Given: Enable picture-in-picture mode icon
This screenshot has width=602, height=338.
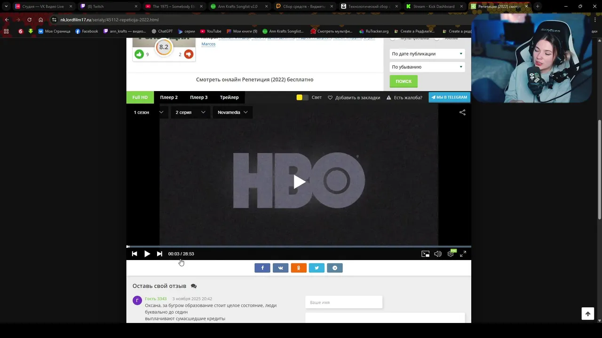Looking at the screenshot, I should (425, 253).
